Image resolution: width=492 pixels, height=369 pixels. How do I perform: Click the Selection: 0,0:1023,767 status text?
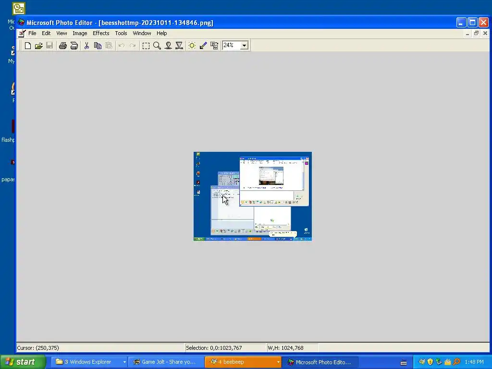click(214, 348)
